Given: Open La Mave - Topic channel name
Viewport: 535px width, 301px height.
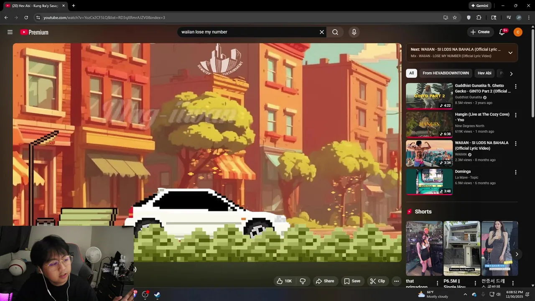Looking at the screenshot, I should 467,178.
